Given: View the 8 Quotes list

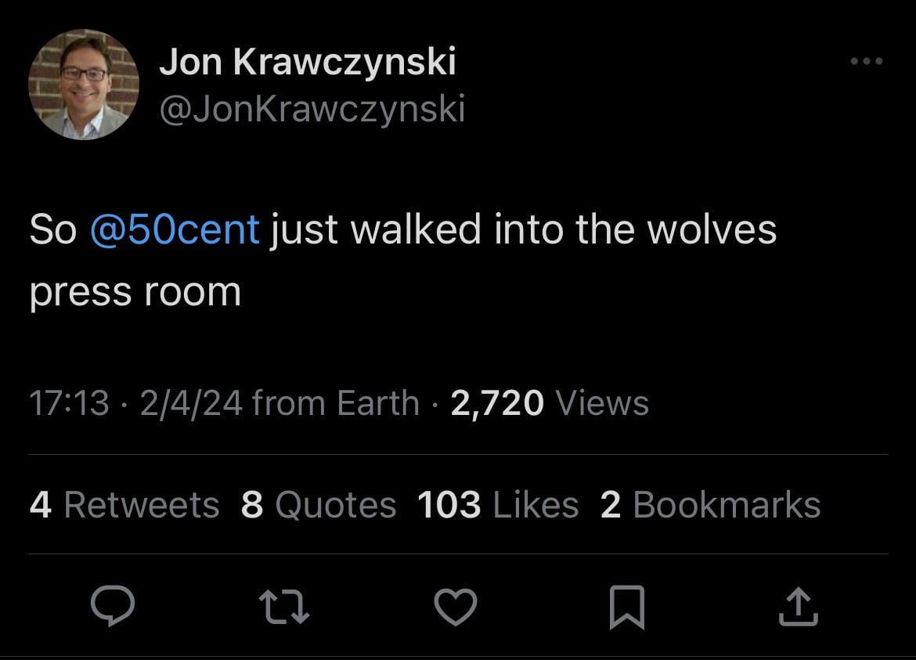Looking at the screenshot, I should point(319,505).
